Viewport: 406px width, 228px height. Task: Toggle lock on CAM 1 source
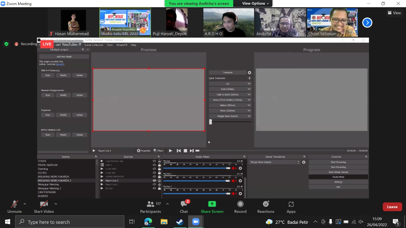coord(159,165)
